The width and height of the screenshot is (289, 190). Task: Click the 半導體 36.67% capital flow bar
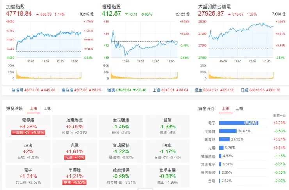(228, 131)
